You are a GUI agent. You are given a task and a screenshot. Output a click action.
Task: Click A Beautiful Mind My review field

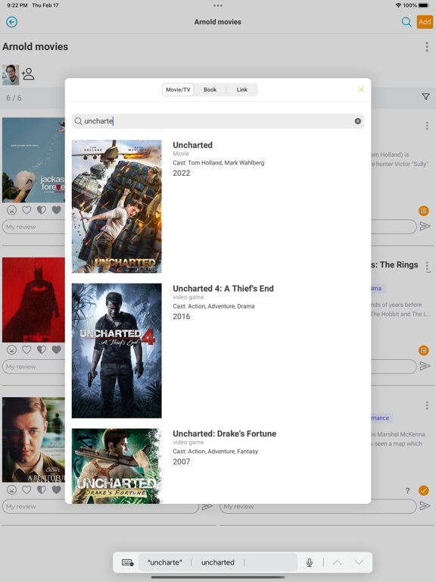click(x=101, y=506)
